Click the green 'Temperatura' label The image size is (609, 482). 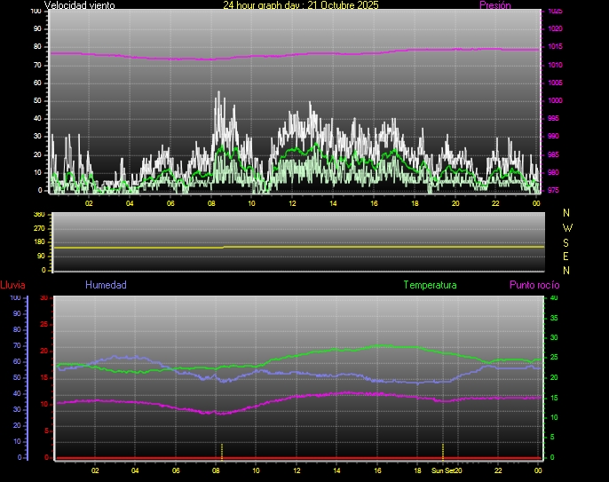(x=430, y=285)
